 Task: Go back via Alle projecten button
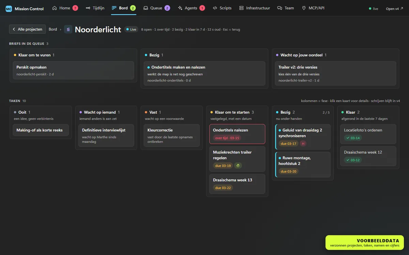tap(27, 29)
